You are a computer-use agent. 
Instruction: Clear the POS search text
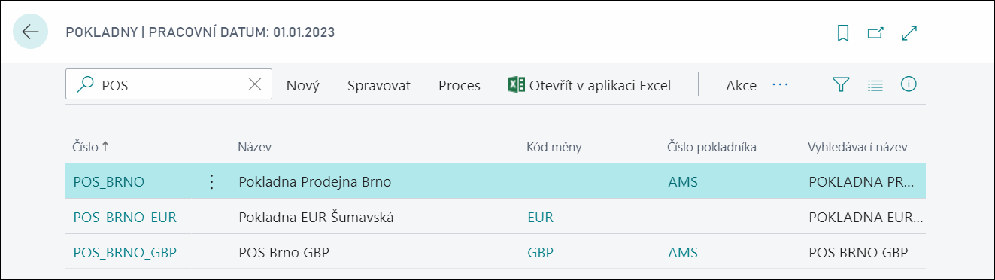[x=255, y=85]
